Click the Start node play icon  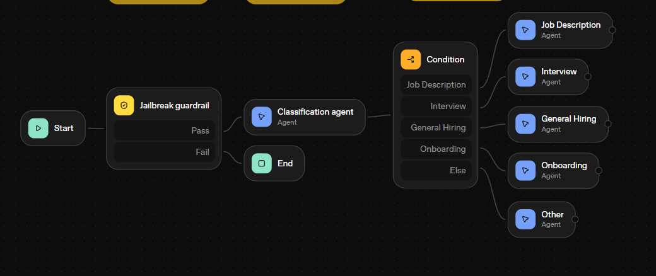(38, 129)
